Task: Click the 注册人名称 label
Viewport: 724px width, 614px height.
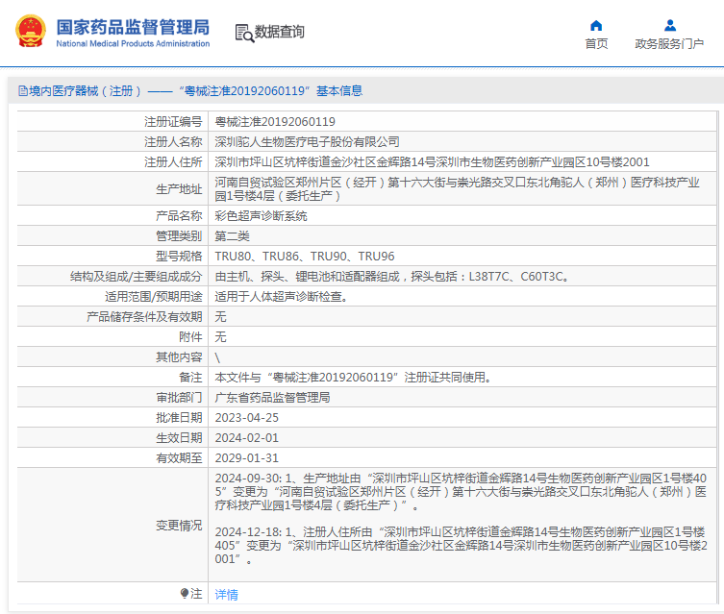Action: click(x=173, y=142)
